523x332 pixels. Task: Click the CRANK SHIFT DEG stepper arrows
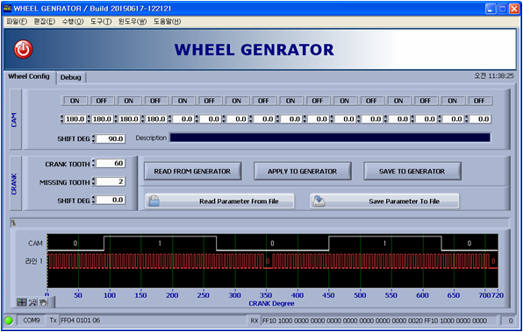click(x=94, y=200)
